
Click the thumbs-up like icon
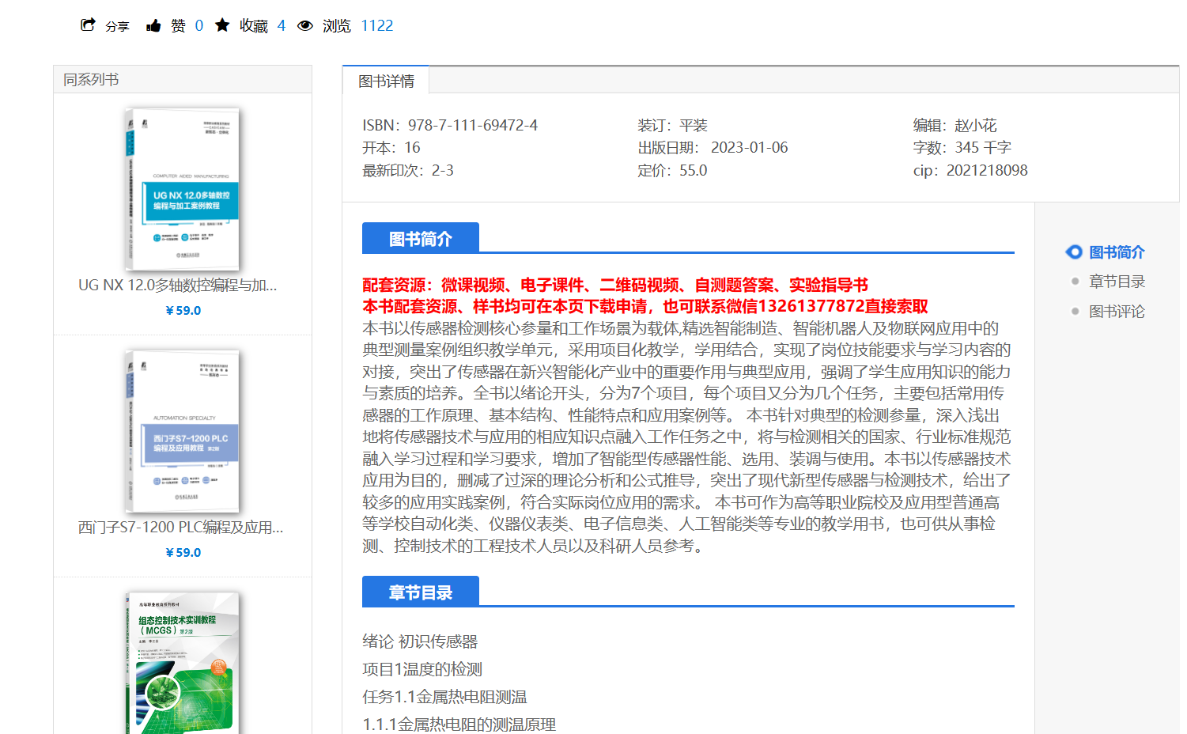pyautogui.click(x=153, y=26)
